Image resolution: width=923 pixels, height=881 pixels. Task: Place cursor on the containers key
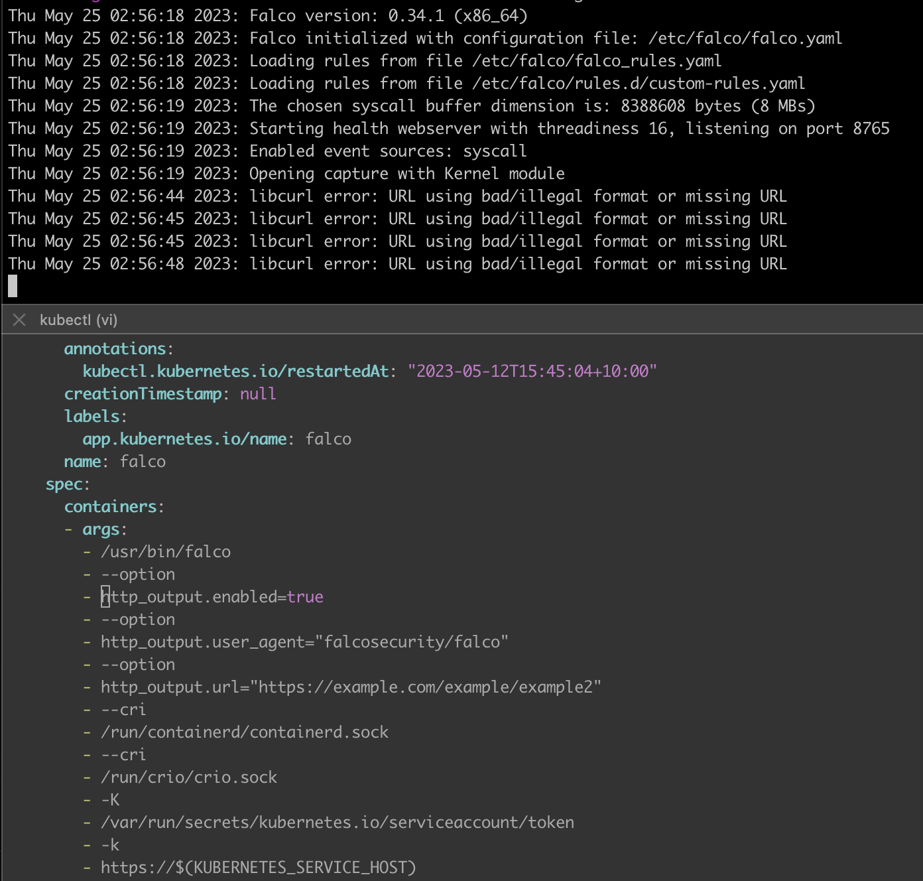(110, 506)
